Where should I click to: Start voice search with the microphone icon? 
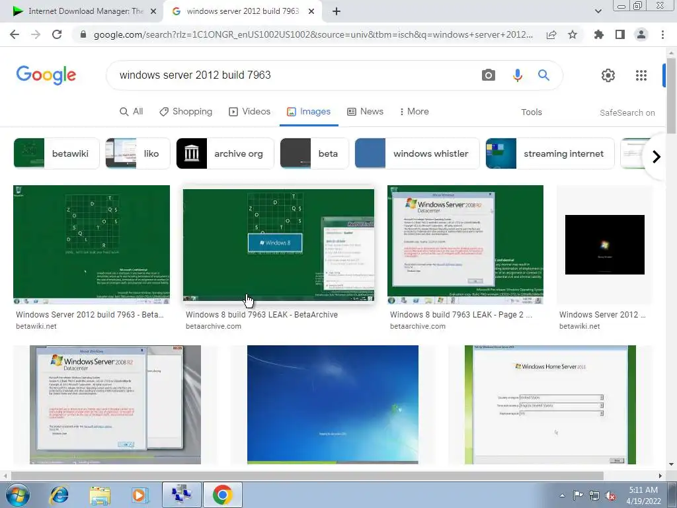pyautogui.click(x=517, y=75)
